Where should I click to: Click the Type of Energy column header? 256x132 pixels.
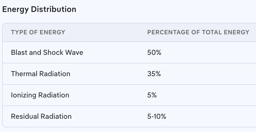(38, 32)
